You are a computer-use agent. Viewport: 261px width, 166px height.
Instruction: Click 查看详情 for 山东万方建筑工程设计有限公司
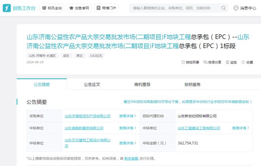pos(128,143)
